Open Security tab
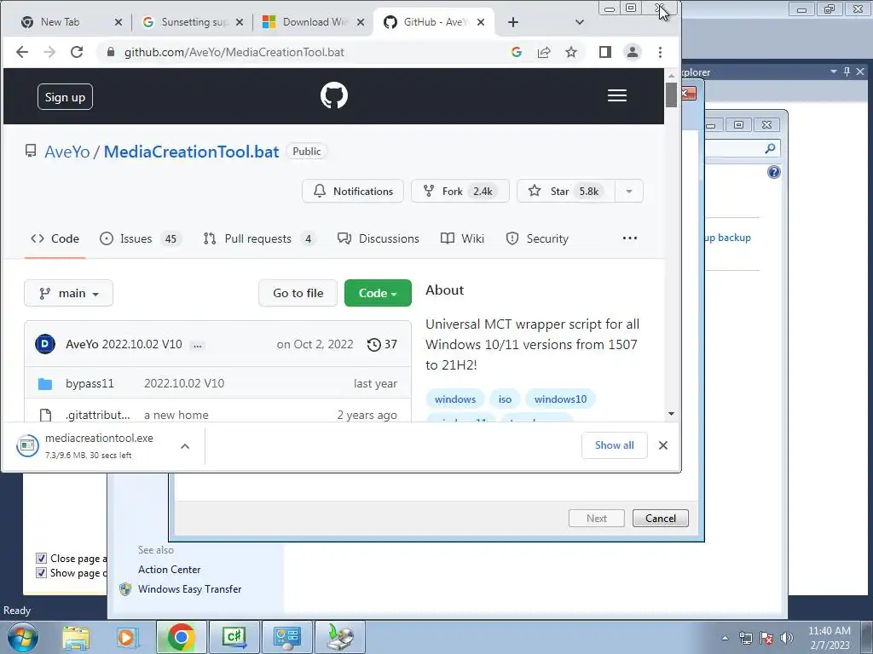Image resolution: width=873 pixels, height=654 pixels. pyautogui.click(x=537, y=238)
